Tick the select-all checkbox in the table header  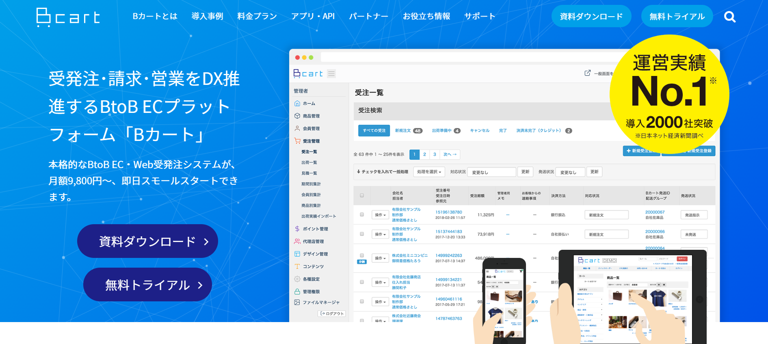362,195
